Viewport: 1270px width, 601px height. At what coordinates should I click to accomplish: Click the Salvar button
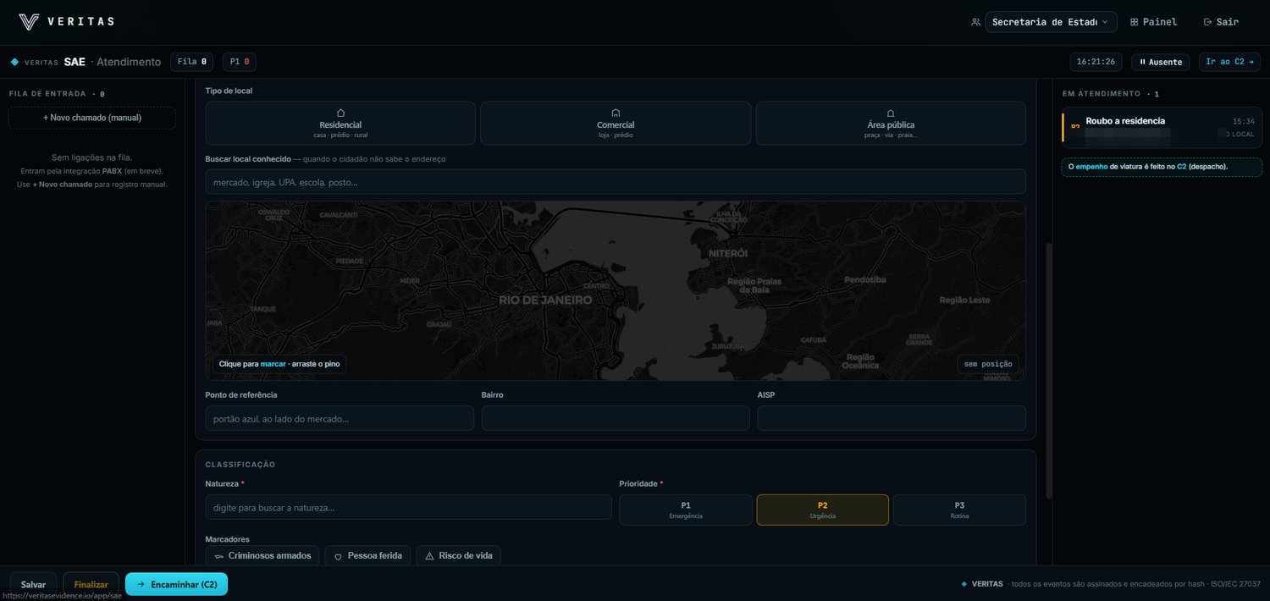34,584
